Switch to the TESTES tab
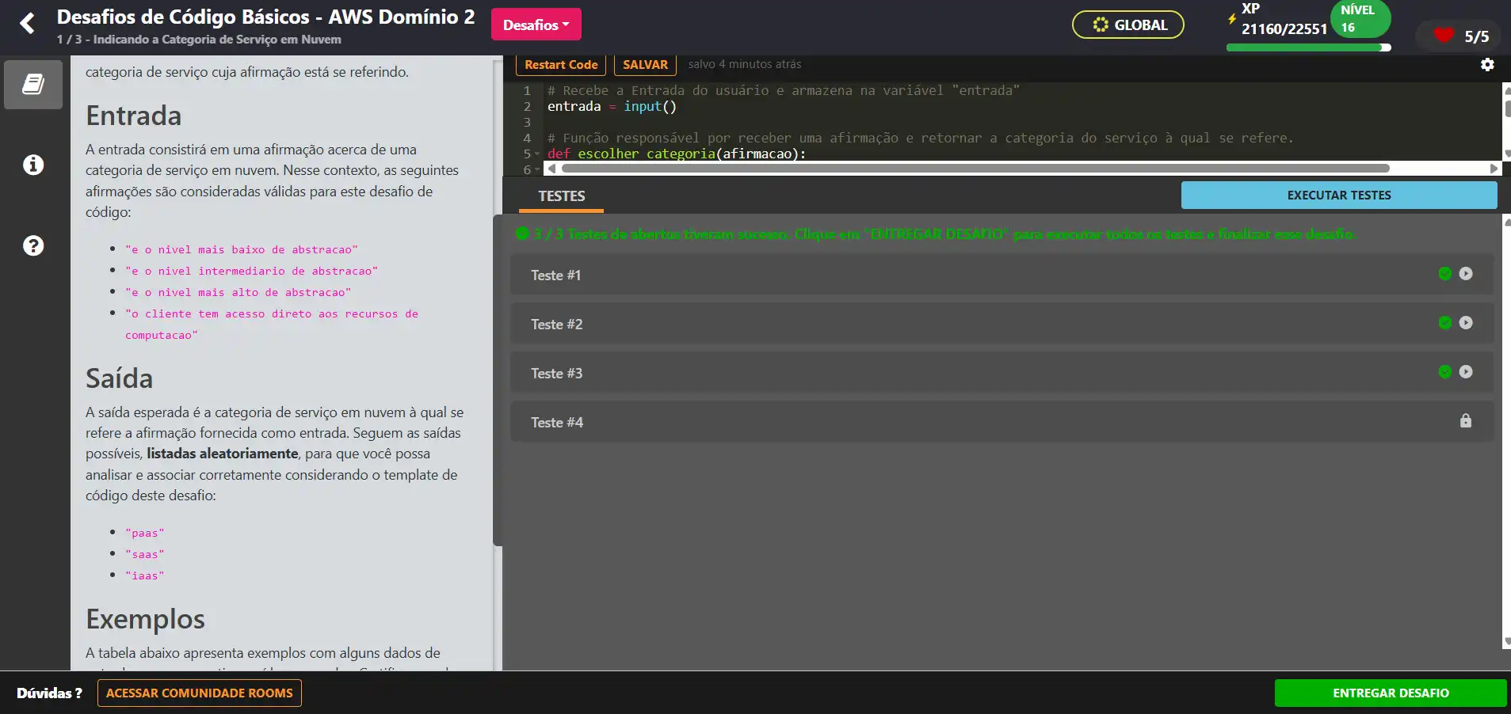Viewport: 1511px width, 714px height. coord(561,196)
